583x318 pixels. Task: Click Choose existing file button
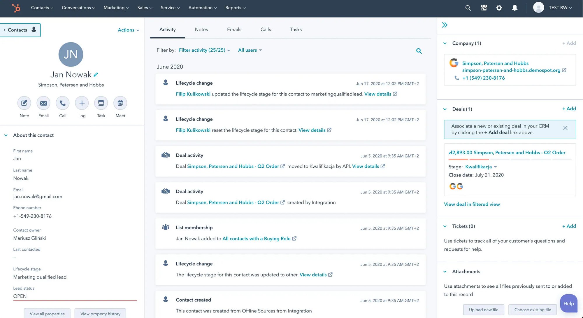tap(533, 310)
